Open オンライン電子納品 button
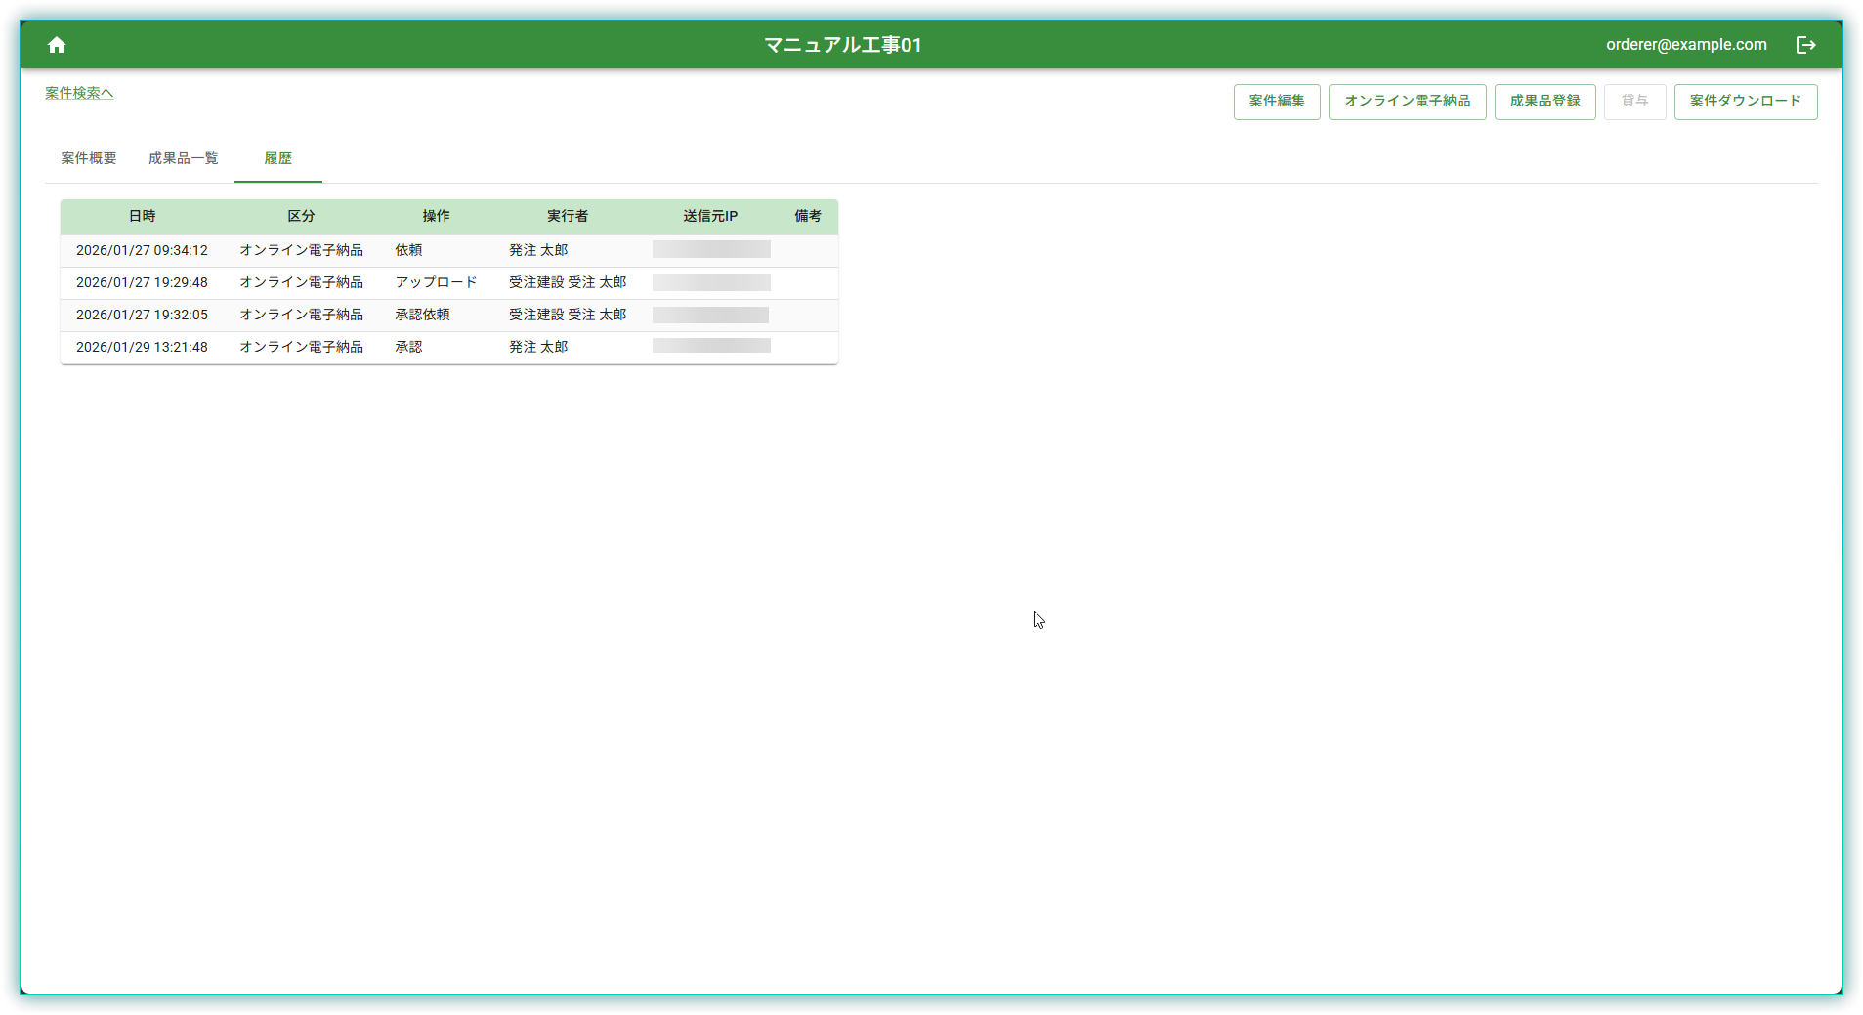 click(x=1407, y=102)
